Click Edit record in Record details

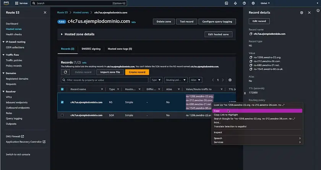(x=259, y=21)
